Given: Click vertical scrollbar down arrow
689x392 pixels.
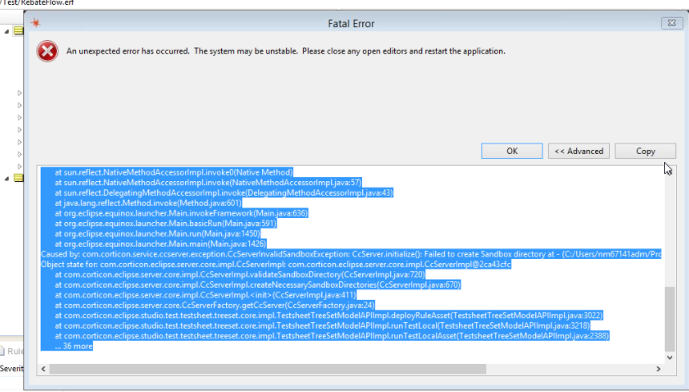Looking at the screenshot, I should coord(669,358).
